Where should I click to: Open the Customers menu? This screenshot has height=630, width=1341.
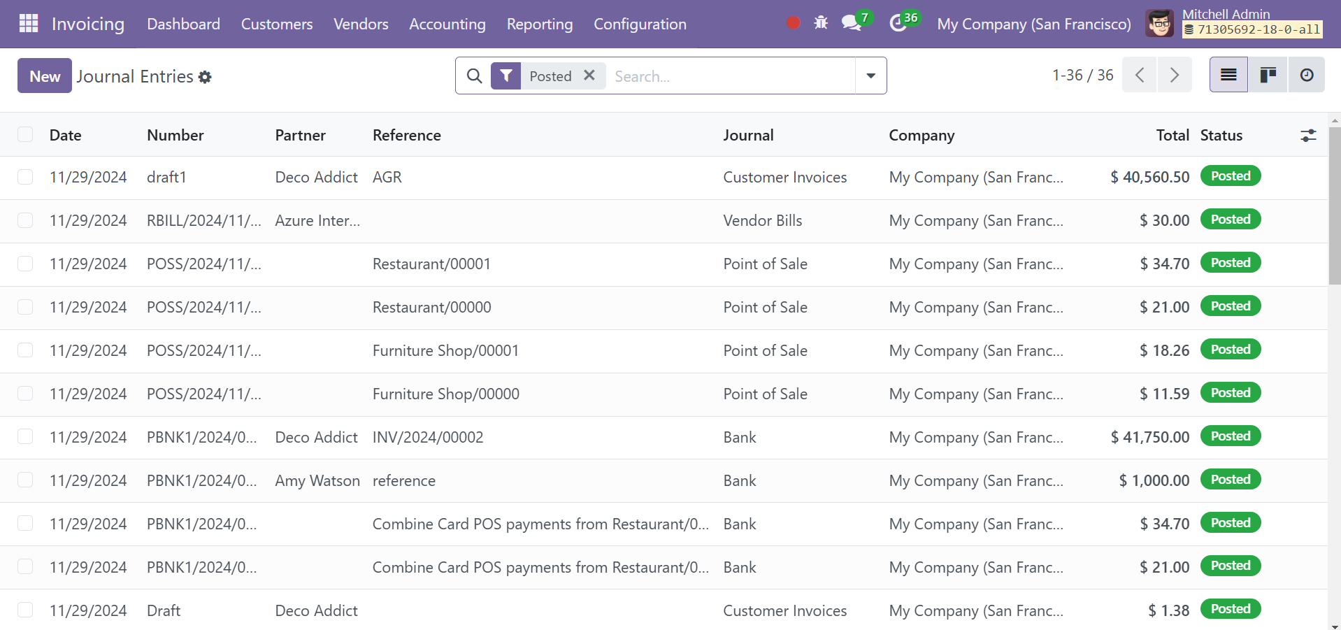(277, 24)
